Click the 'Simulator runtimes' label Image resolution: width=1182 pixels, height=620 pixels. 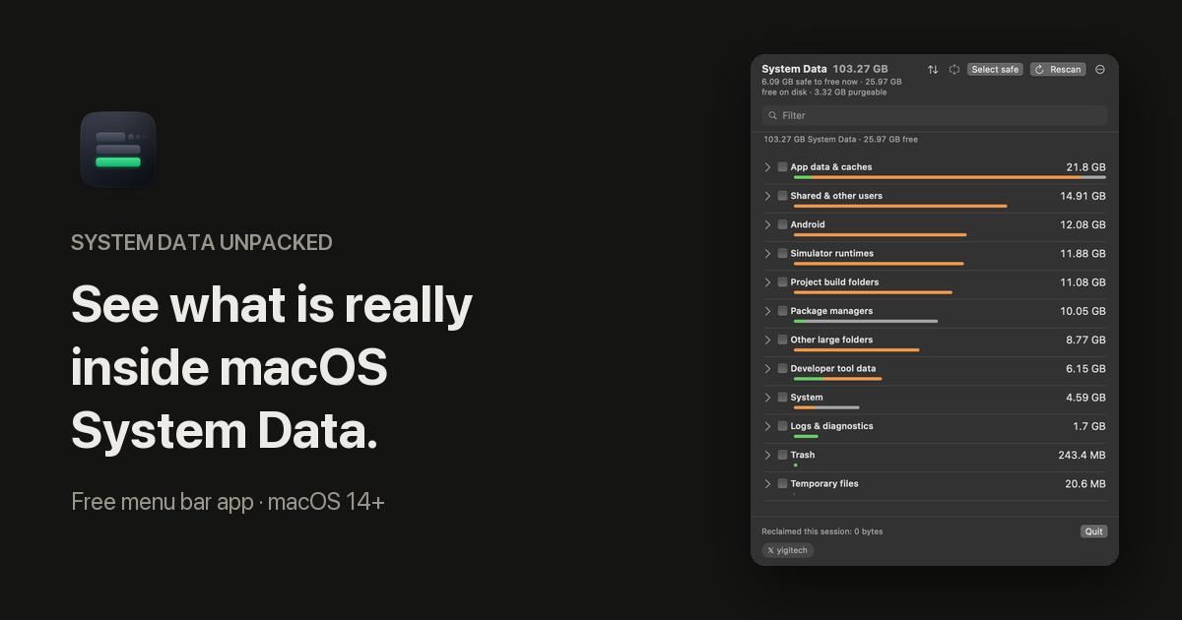click(x=832, y=253)
